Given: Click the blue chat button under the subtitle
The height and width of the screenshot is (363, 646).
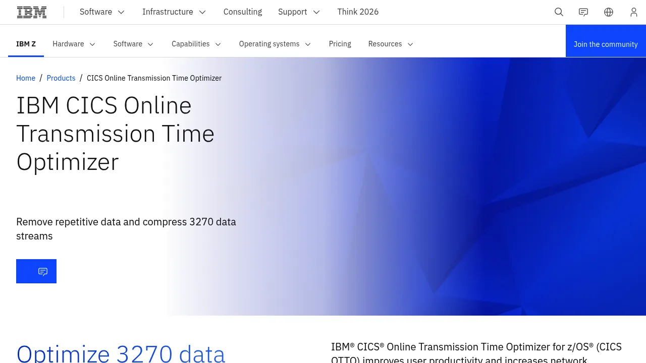Looking at the screenshot, I should [x=36, y=271].
